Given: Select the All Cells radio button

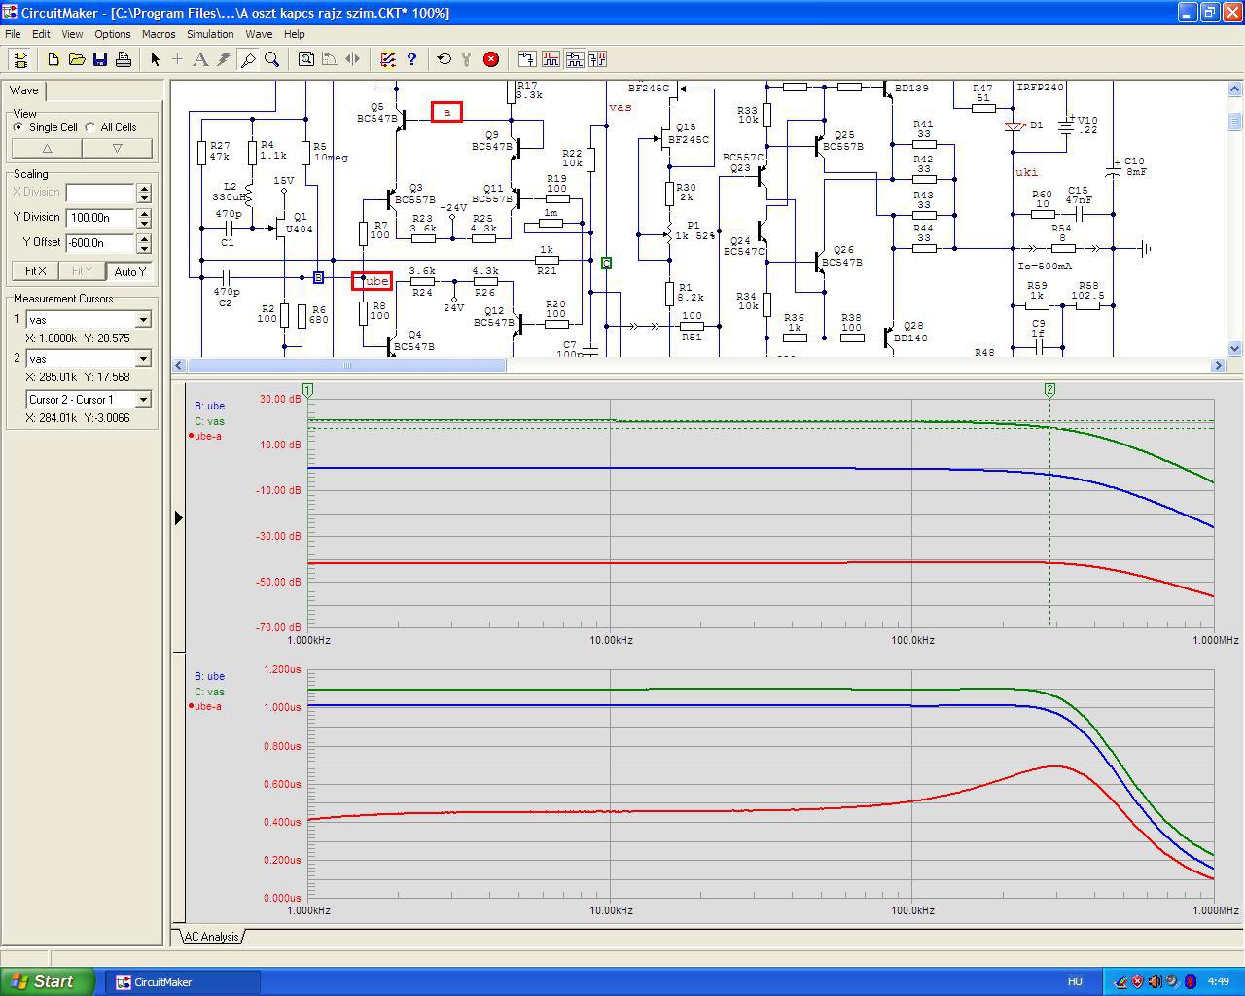Looking at the screenshot, I should [x=90, y=127].
